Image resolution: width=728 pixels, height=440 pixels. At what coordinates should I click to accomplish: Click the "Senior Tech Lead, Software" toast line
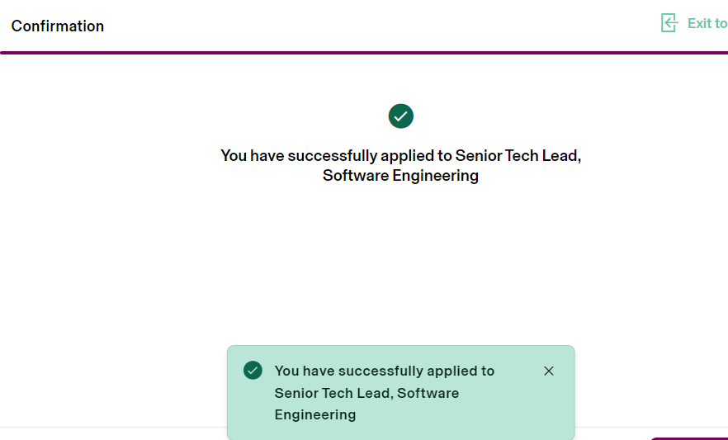click(x=366, y=393)
